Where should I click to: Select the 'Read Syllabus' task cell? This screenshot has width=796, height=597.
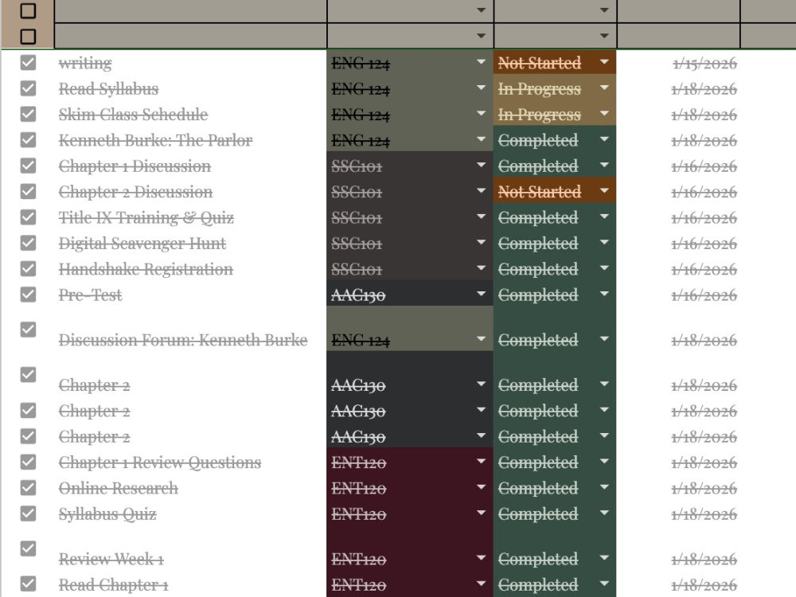[190, 88]
